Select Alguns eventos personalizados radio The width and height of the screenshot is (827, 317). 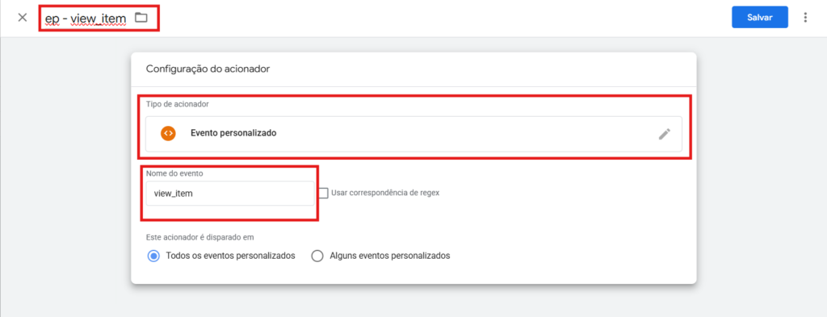317,257
